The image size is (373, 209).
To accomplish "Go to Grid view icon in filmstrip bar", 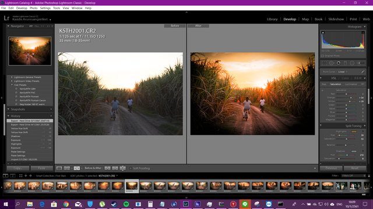I will 21,175.
